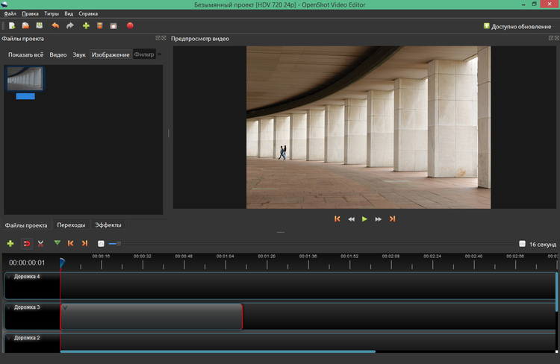This screenshot has width=560, height=364.
Task: Click jump to start preview button
Action: pyautogui.click(x=337, y=219)
